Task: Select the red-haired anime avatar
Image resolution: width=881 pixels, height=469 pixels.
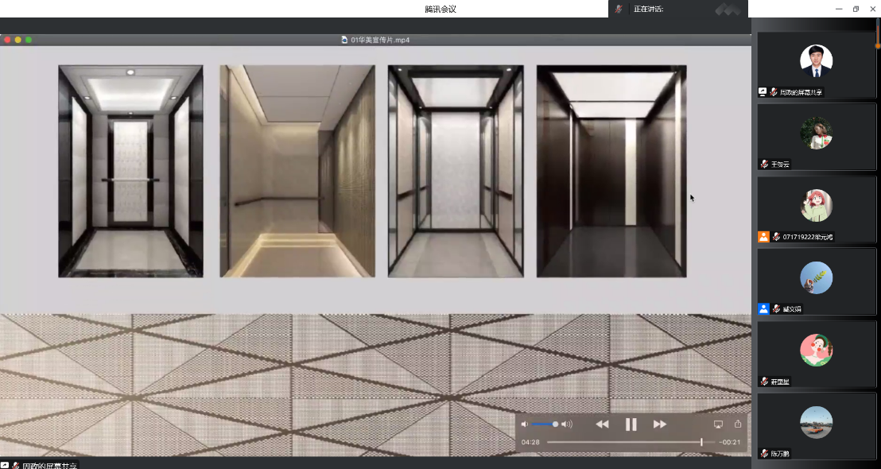Action: 816,206
